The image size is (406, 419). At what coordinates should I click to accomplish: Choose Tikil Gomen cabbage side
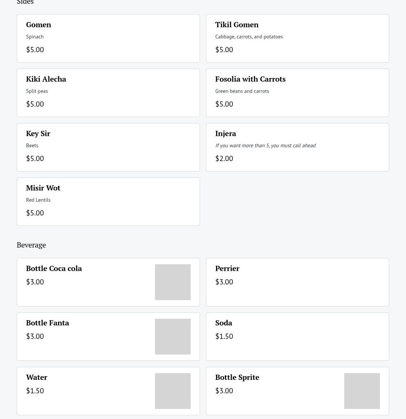297,38
